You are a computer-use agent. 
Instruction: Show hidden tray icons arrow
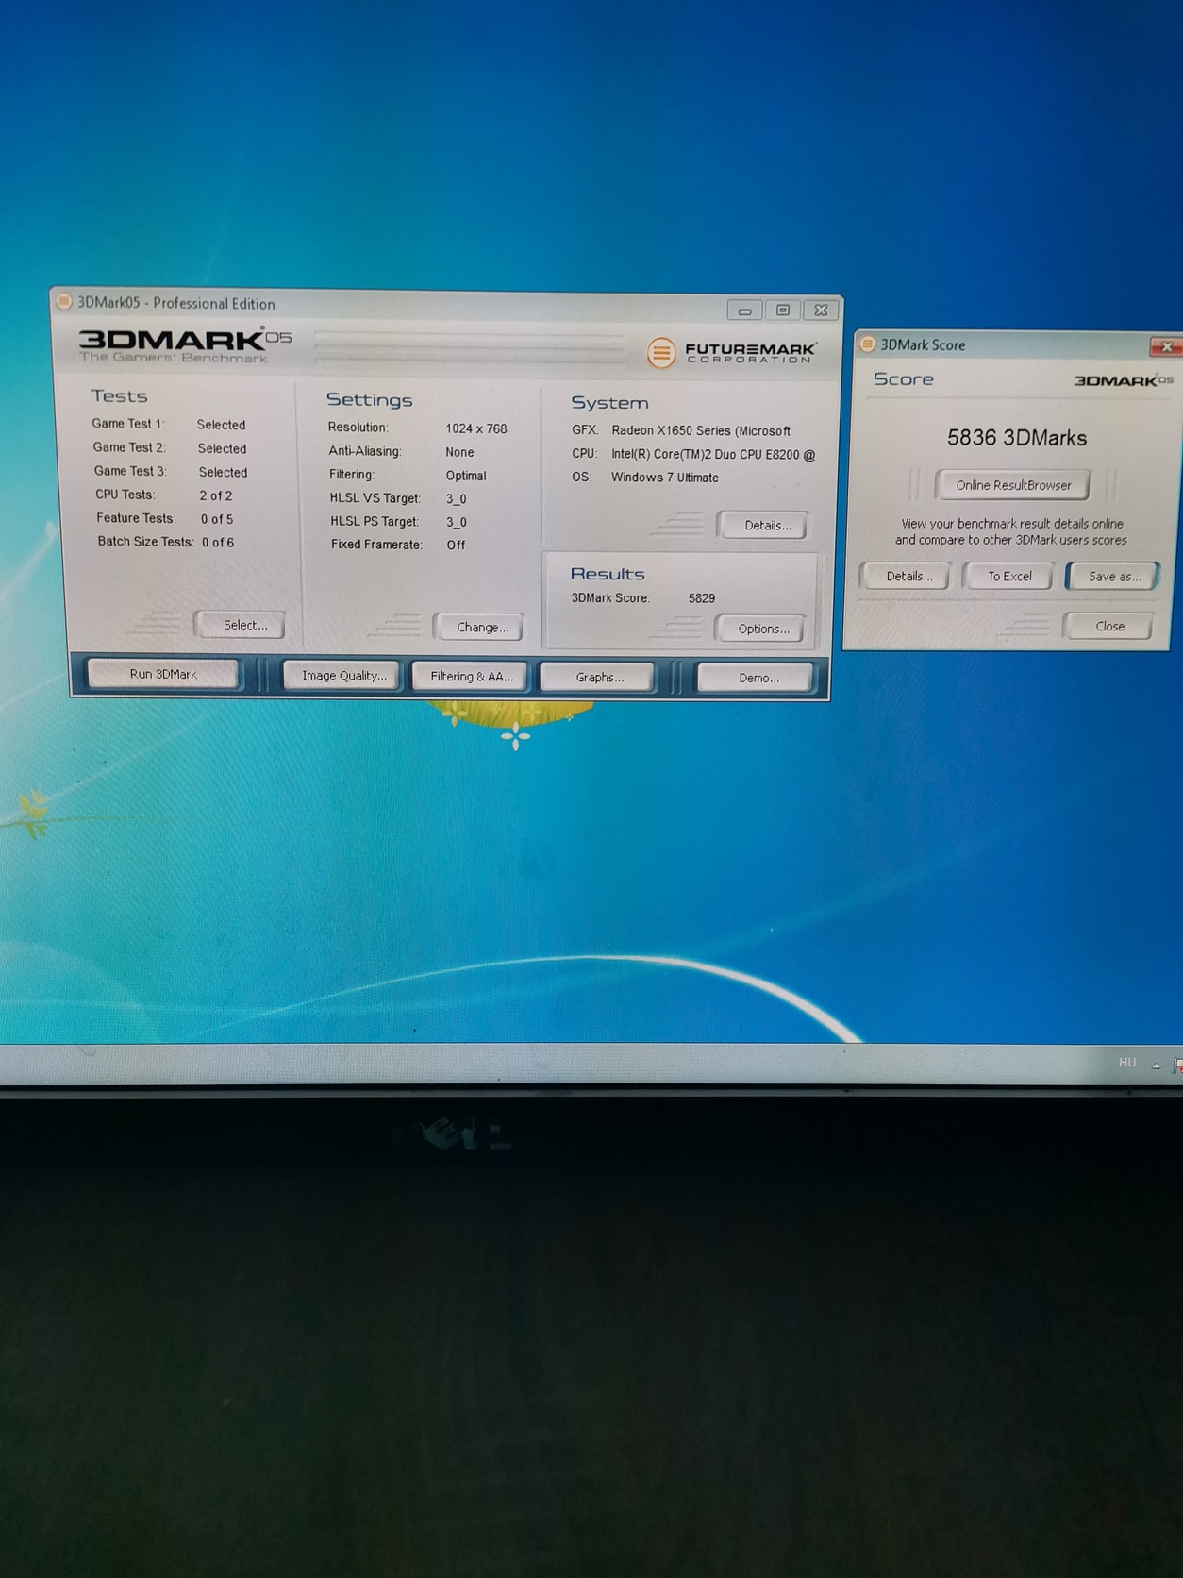pyautogui.click(x=1156, y=1066)
